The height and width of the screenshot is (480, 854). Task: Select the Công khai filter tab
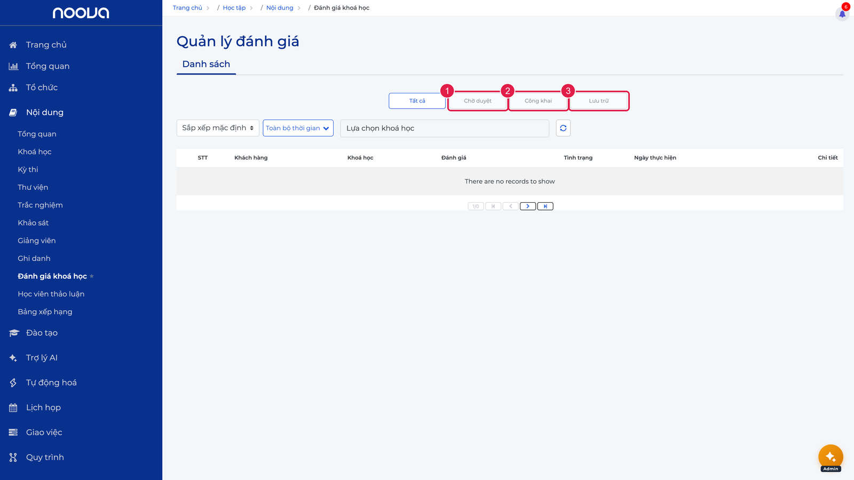coord(538,101)
